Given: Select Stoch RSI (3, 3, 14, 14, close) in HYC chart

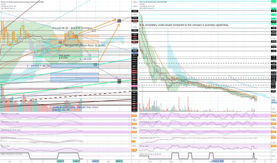Looking at the screenshot, I should pyautogui.click(x=149, y=114).
